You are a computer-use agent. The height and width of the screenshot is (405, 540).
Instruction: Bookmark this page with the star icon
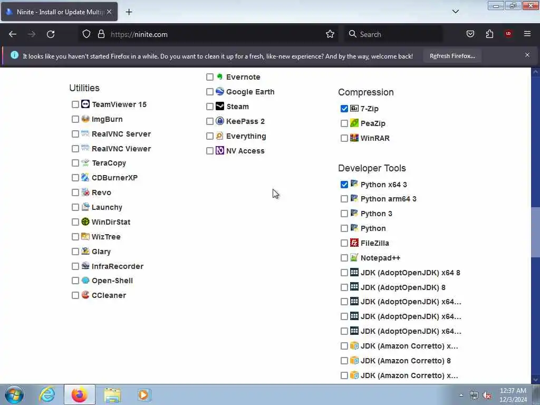tap(330, 34)
